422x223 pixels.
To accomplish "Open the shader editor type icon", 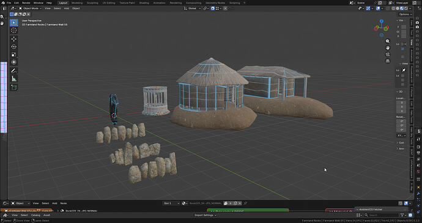I will click(5, 203).
